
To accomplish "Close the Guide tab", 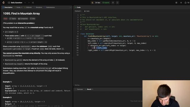I will click(22, 7).
